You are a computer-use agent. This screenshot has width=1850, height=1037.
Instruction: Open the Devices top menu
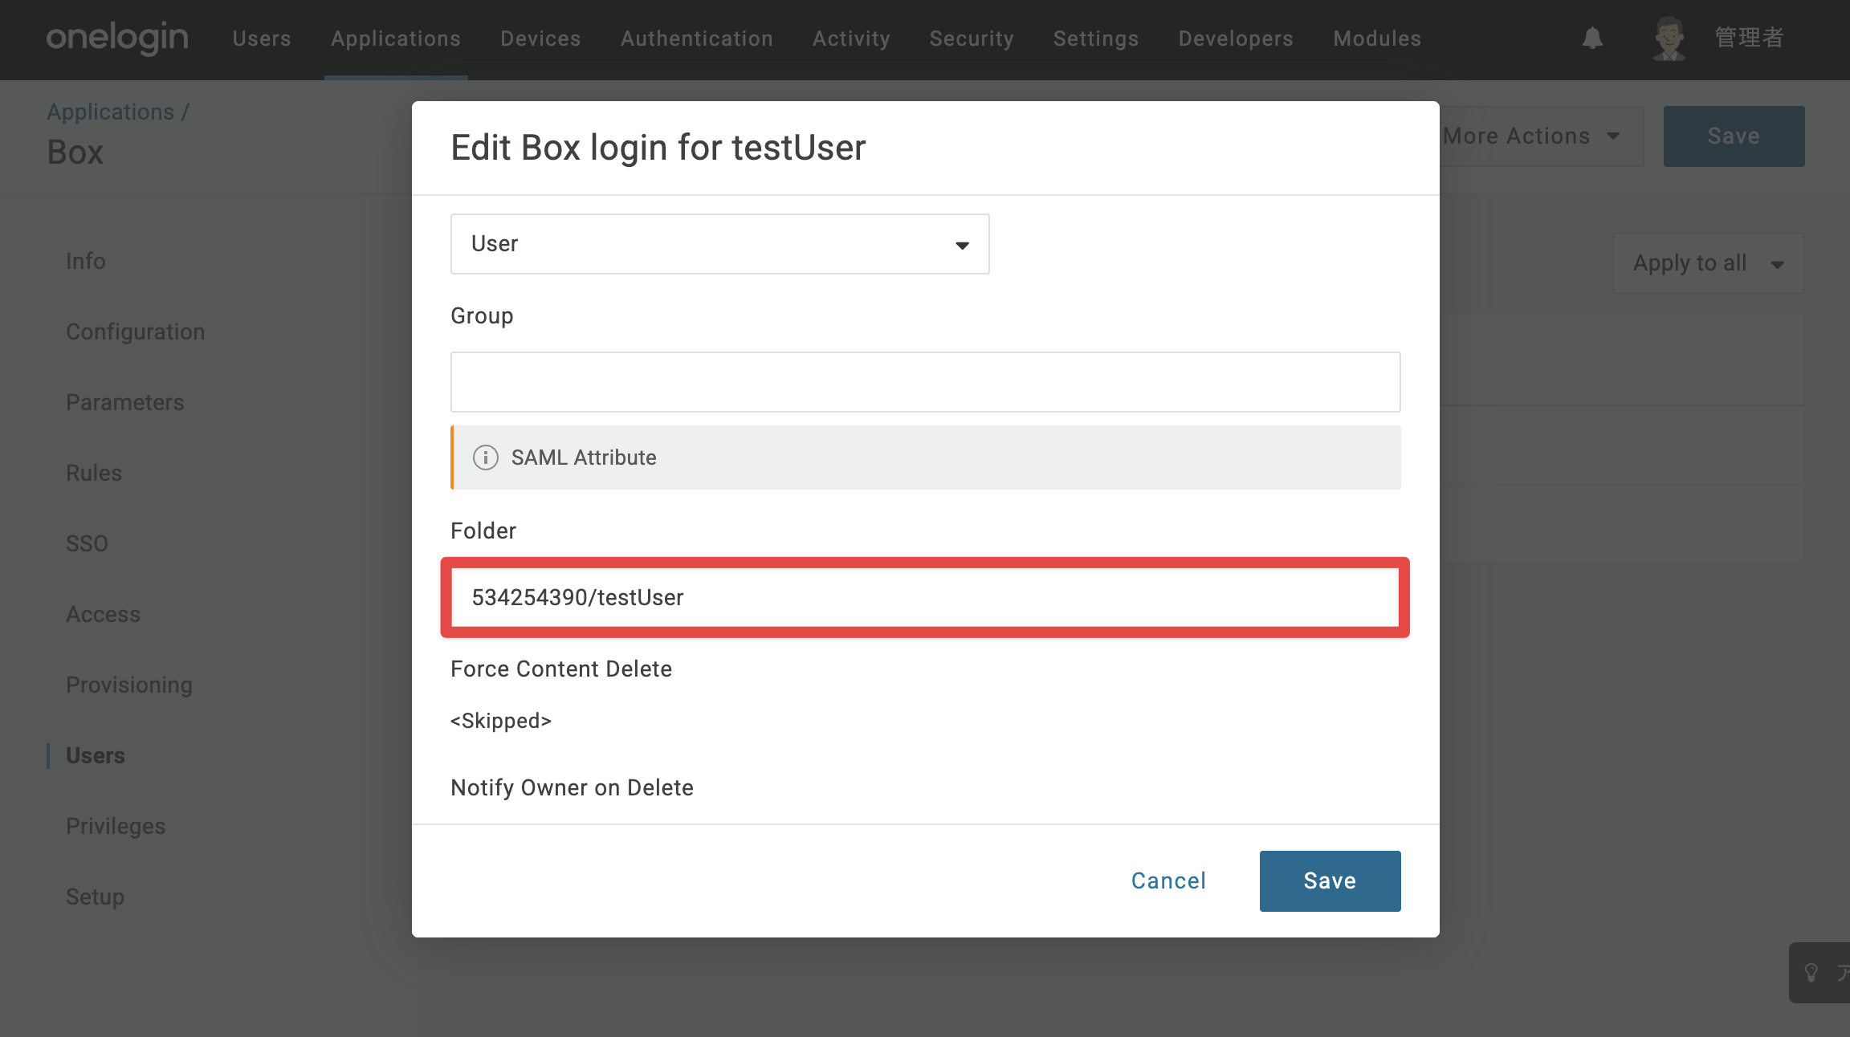click(x=540, y=39)
